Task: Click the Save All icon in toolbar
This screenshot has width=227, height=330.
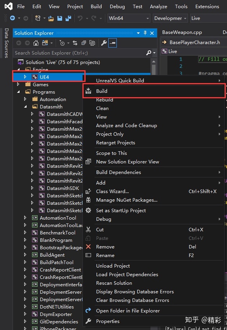Action: click(68, 18)
